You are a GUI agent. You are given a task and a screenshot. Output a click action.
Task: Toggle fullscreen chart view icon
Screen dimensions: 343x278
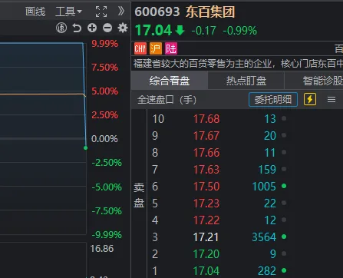coord(101,12)
